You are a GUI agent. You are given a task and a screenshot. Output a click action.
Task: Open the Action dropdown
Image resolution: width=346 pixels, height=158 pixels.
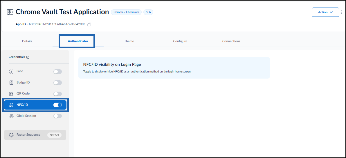coord(325,12)
